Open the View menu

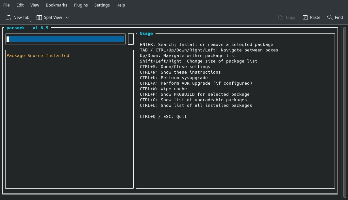pos(35,5)
